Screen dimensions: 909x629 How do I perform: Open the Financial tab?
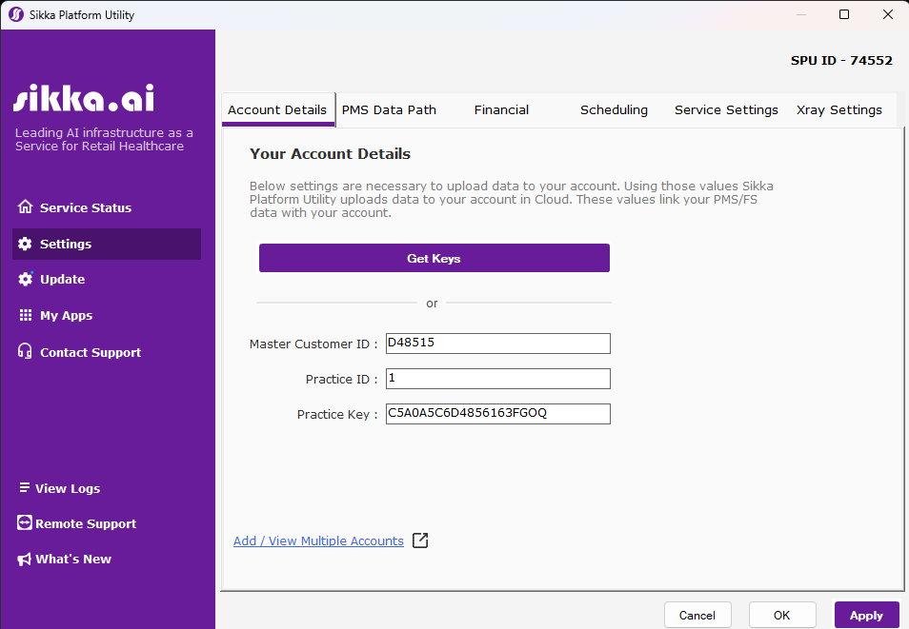coord(501,109)
